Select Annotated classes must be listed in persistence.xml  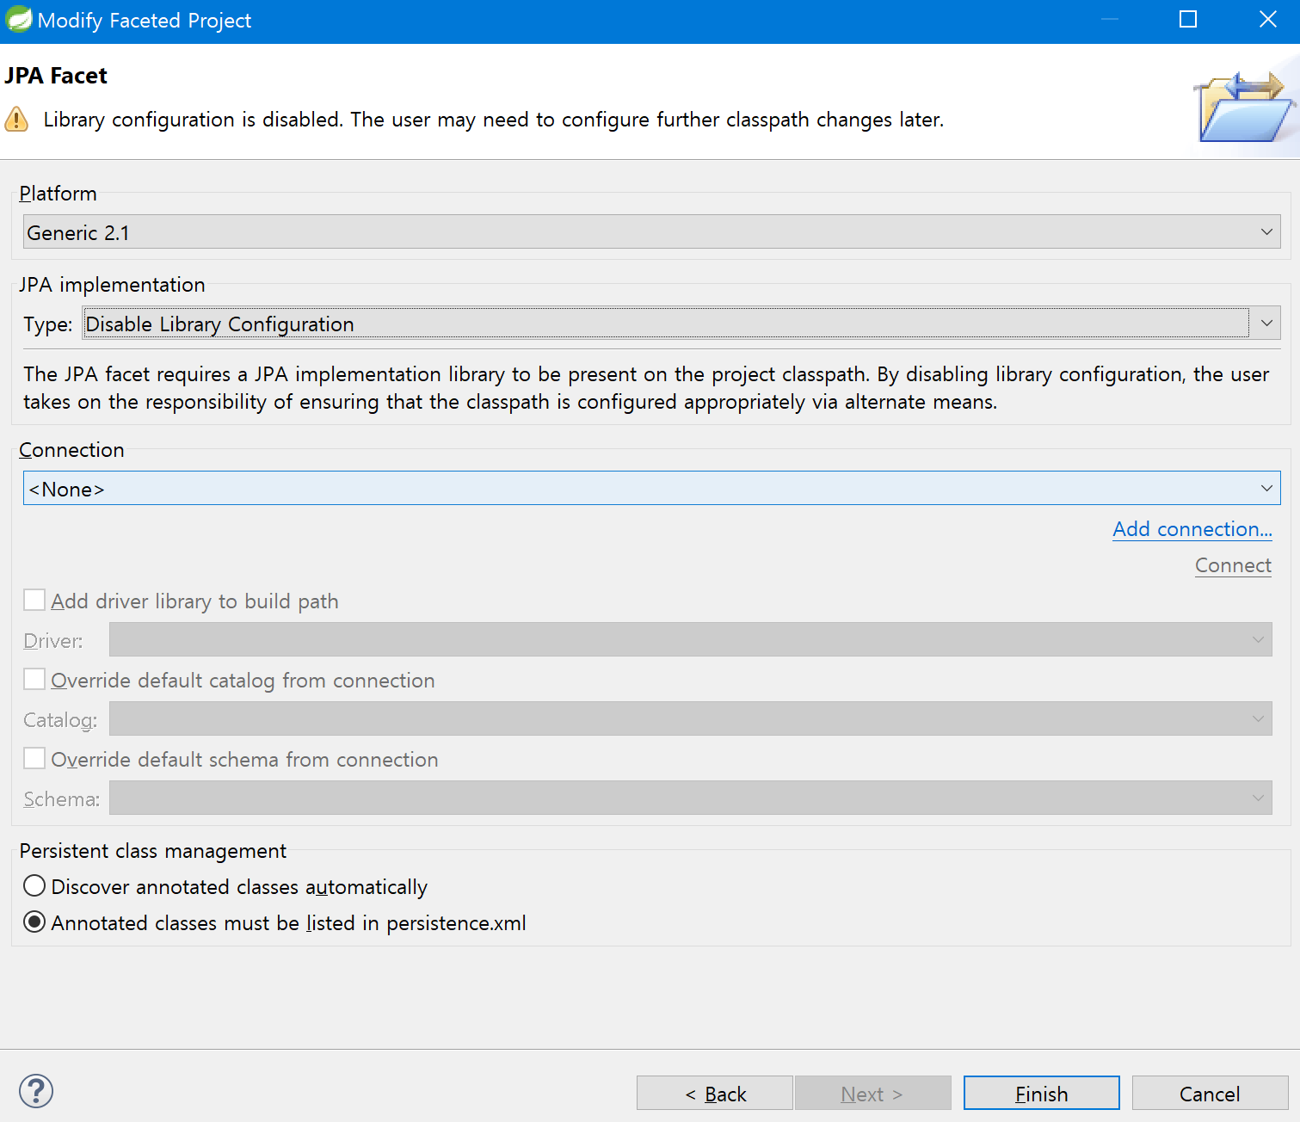pyautogui.click(x=34, y=922)
